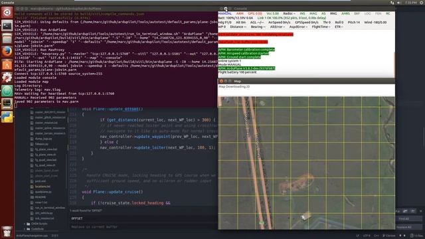Screen dimensions: 425x239
Task: Open fg_quad_view.bat in tree view
Action: pyautogui.click(x=46, y=160)
